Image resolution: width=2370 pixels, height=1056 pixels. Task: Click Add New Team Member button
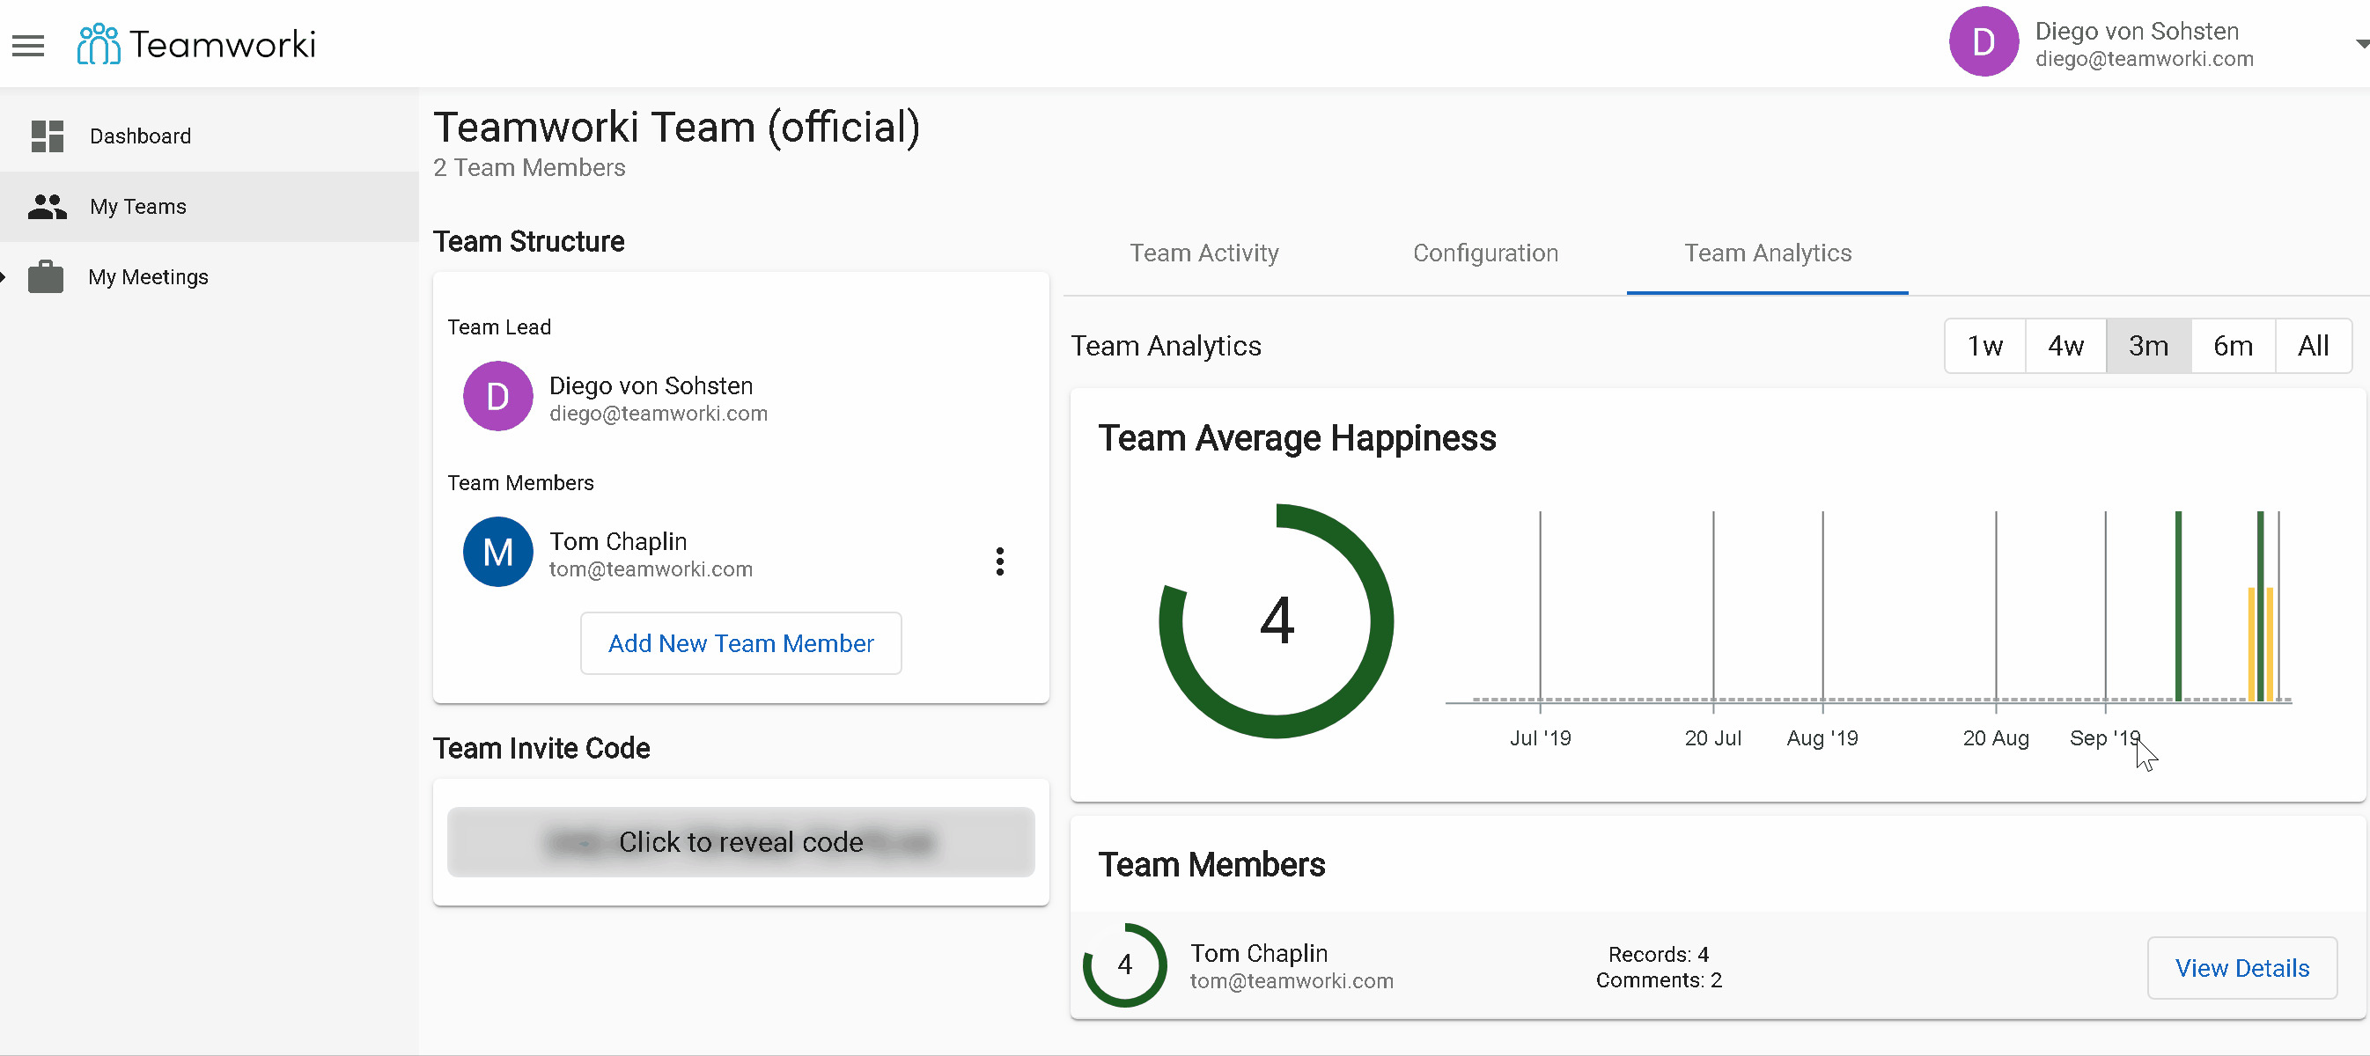click(740, 643)
